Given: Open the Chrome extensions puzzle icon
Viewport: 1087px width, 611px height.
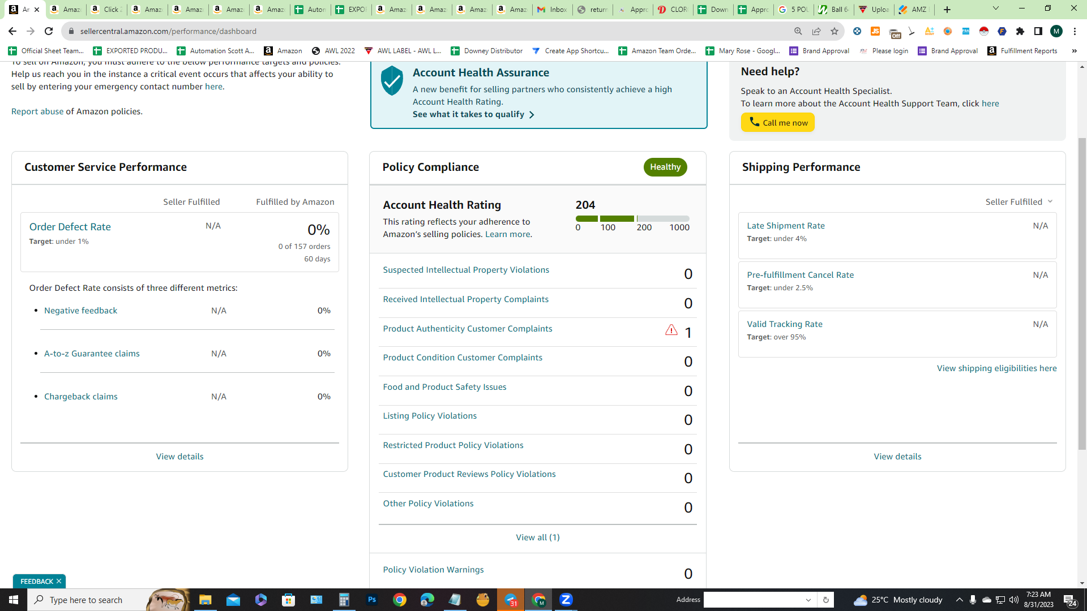Looking at the screenshot, I should click(x=1020, y=31).
